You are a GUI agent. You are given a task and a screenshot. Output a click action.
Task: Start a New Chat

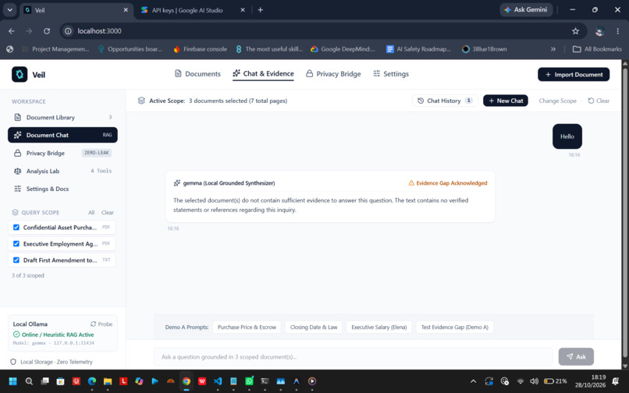pyautogui.click(x=506, y=101)
